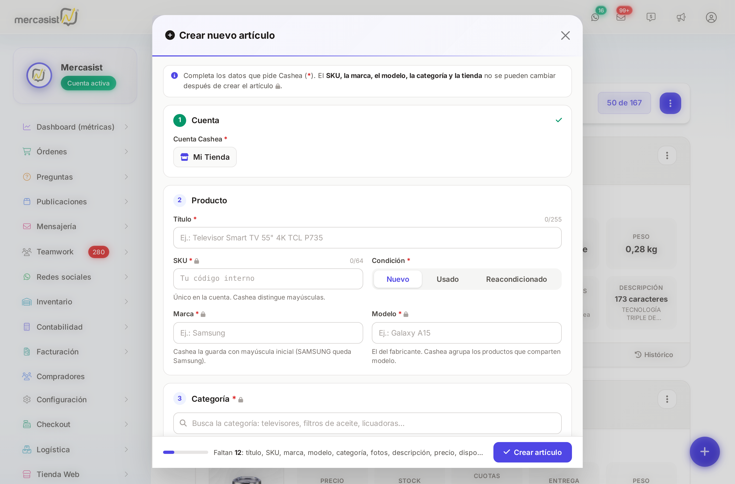
Task: Click the Mercasist logo
Action: coord(46,17)
